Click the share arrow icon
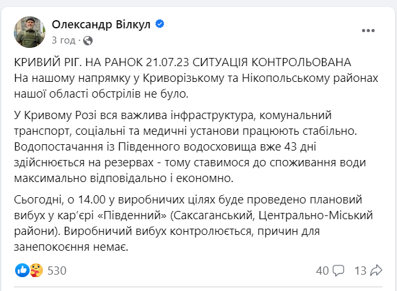The image size is (397, 291). tap(377, 271)
